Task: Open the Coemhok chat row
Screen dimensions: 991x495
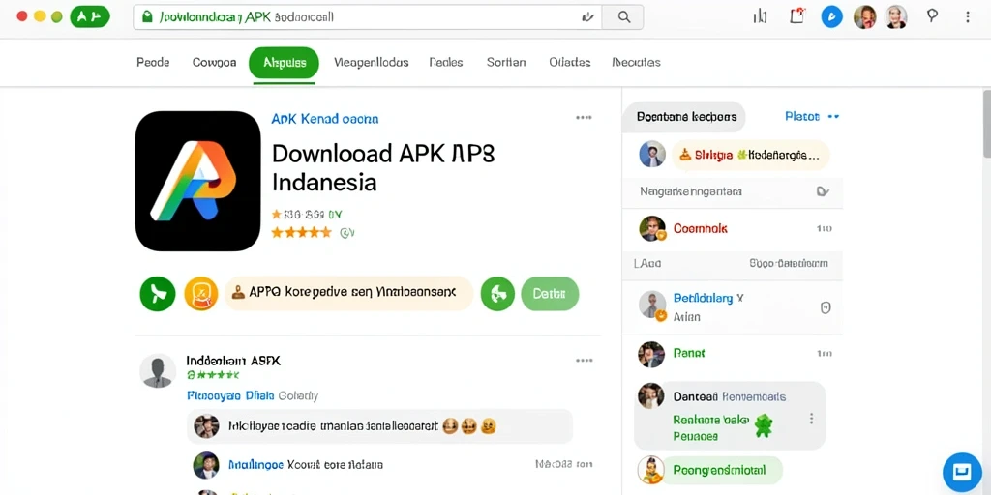Action: pos(732,228)
